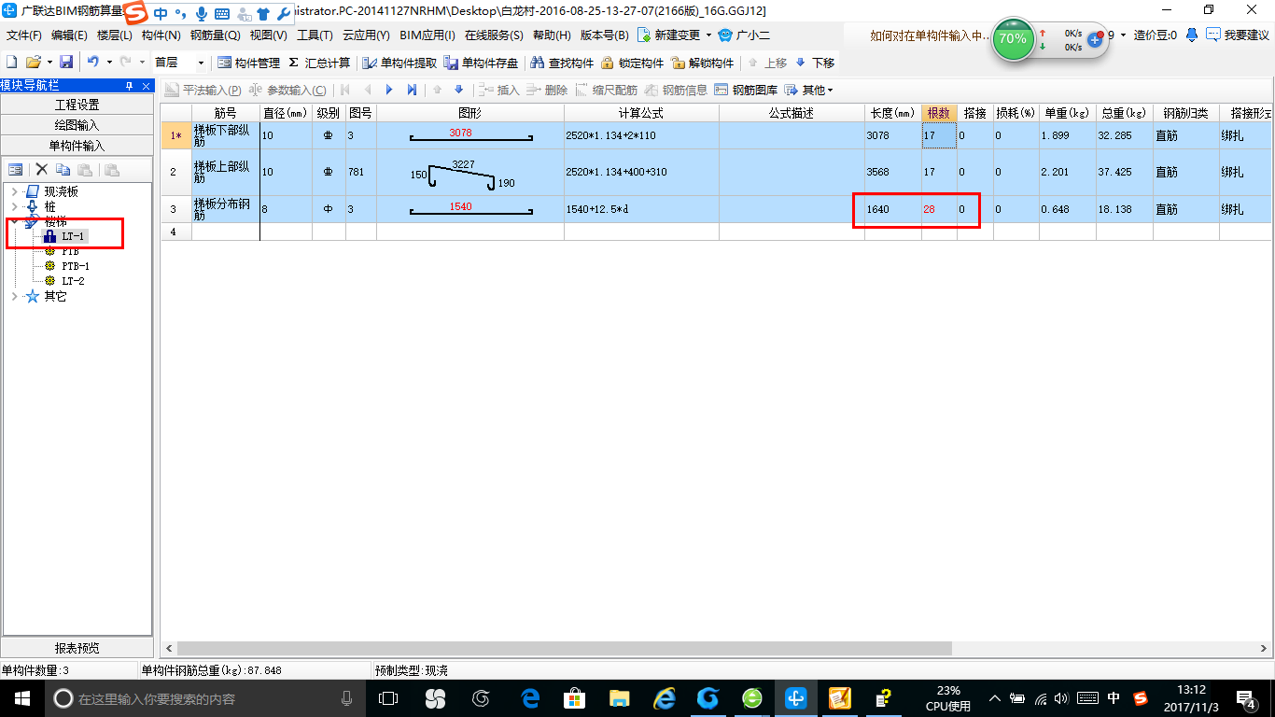Click the New file icon
1275x717 pixels.
pos(12,63)
